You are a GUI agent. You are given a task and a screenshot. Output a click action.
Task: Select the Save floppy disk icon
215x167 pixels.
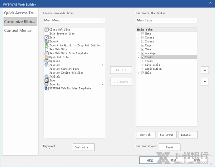click(47, 80)
